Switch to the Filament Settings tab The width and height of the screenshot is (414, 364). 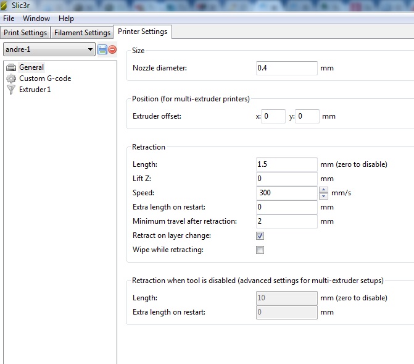(x=82, y=33)
